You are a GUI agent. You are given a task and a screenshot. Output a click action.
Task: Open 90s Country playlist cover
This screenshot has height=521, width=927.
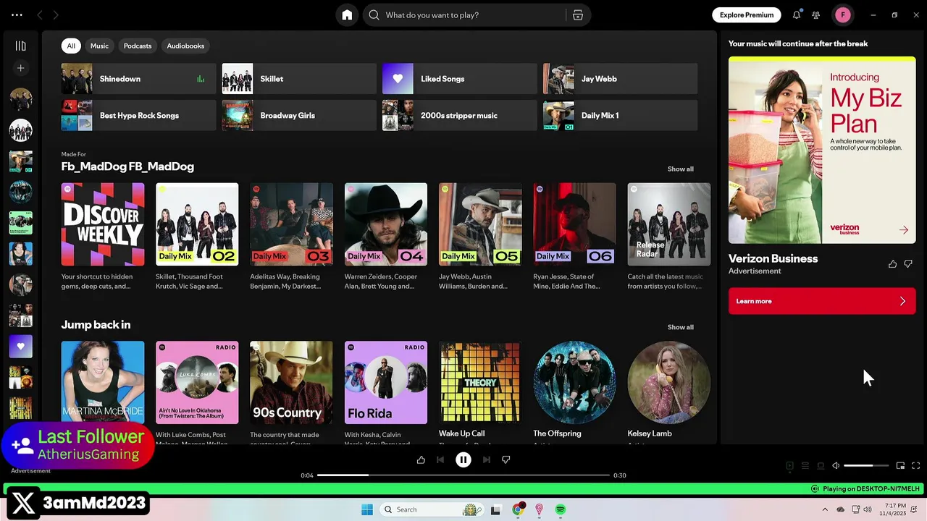click(x=291, y=383)
